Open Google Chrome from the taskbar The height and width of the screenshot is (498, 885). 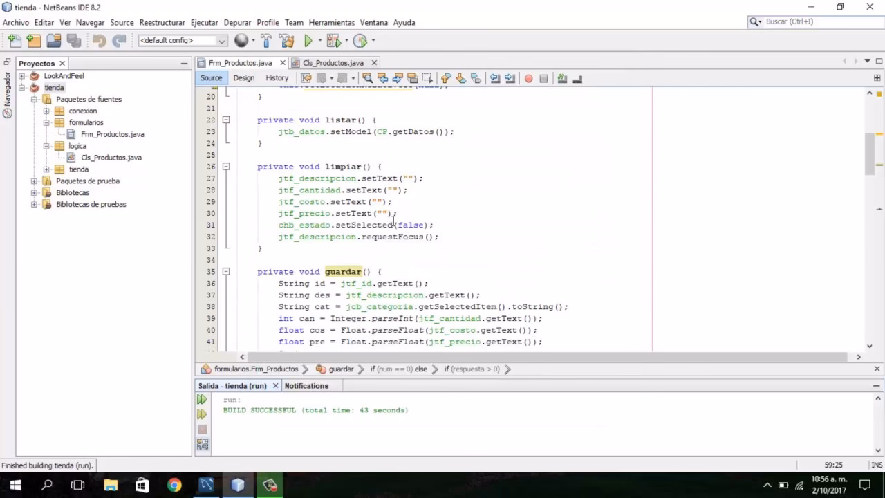[x=174, y=485]
